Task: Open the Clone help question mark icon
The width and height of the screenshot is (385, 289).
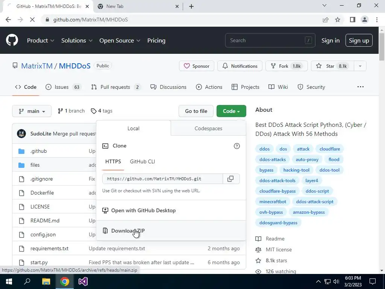Action: (237, 146)
